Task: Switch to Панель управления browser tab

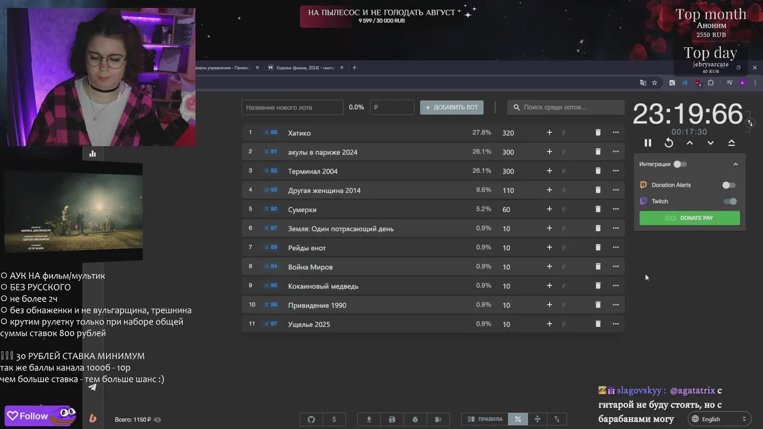Action: (224, 67)
